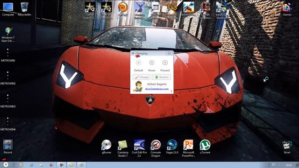Close the Changing dialog window
299x168 pixels.
169,53
